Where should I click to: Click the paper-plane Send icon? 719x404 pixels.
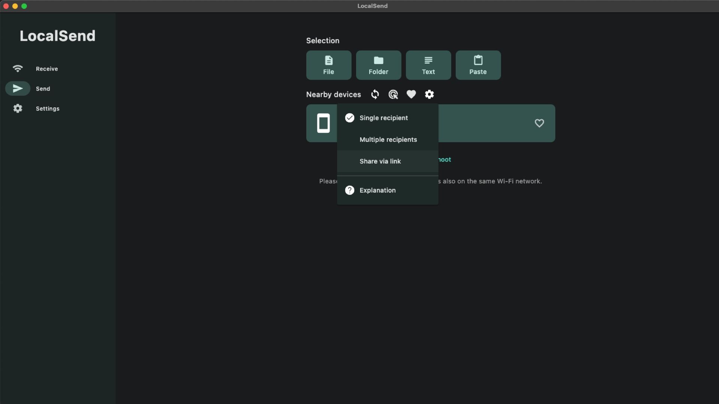(18, 89)
